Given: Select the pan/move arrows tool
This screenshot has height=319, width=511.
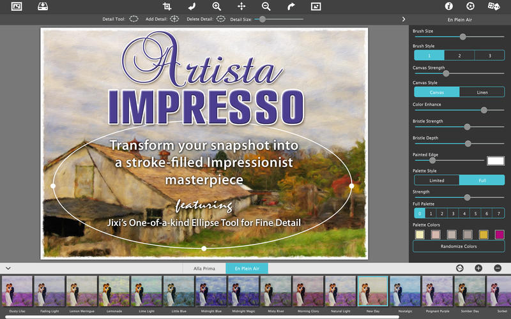Looking at the screenshot, I should tap(241, 6).
